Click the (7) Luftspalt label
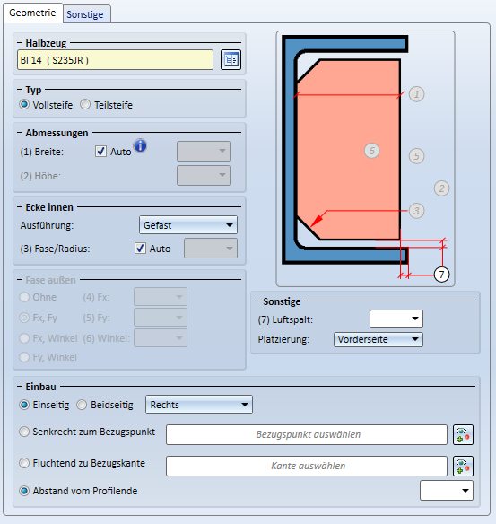Image resolution: width=496 pixels, height=524 pixels. [x=285, y=319]
